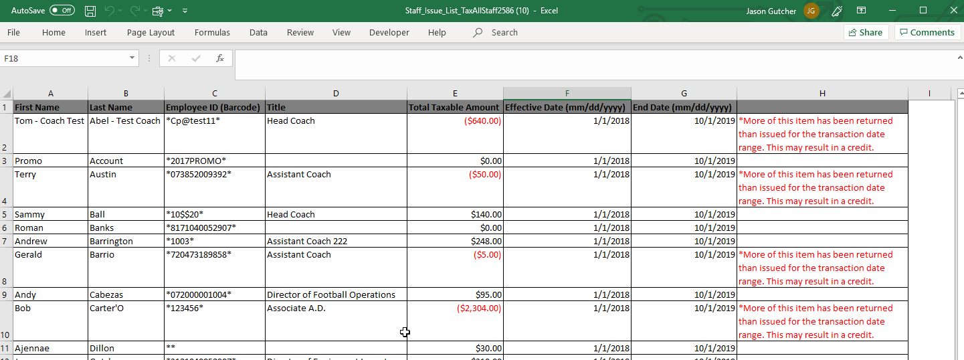Click the Total Taxable Amount header cell
The height and width of the screenshot is (360, 964).
click(x=455, y=107)
